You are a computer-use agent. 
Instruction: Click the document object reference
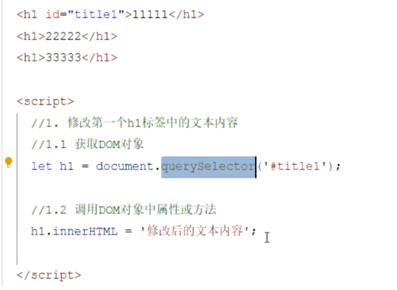coord(125,166)
